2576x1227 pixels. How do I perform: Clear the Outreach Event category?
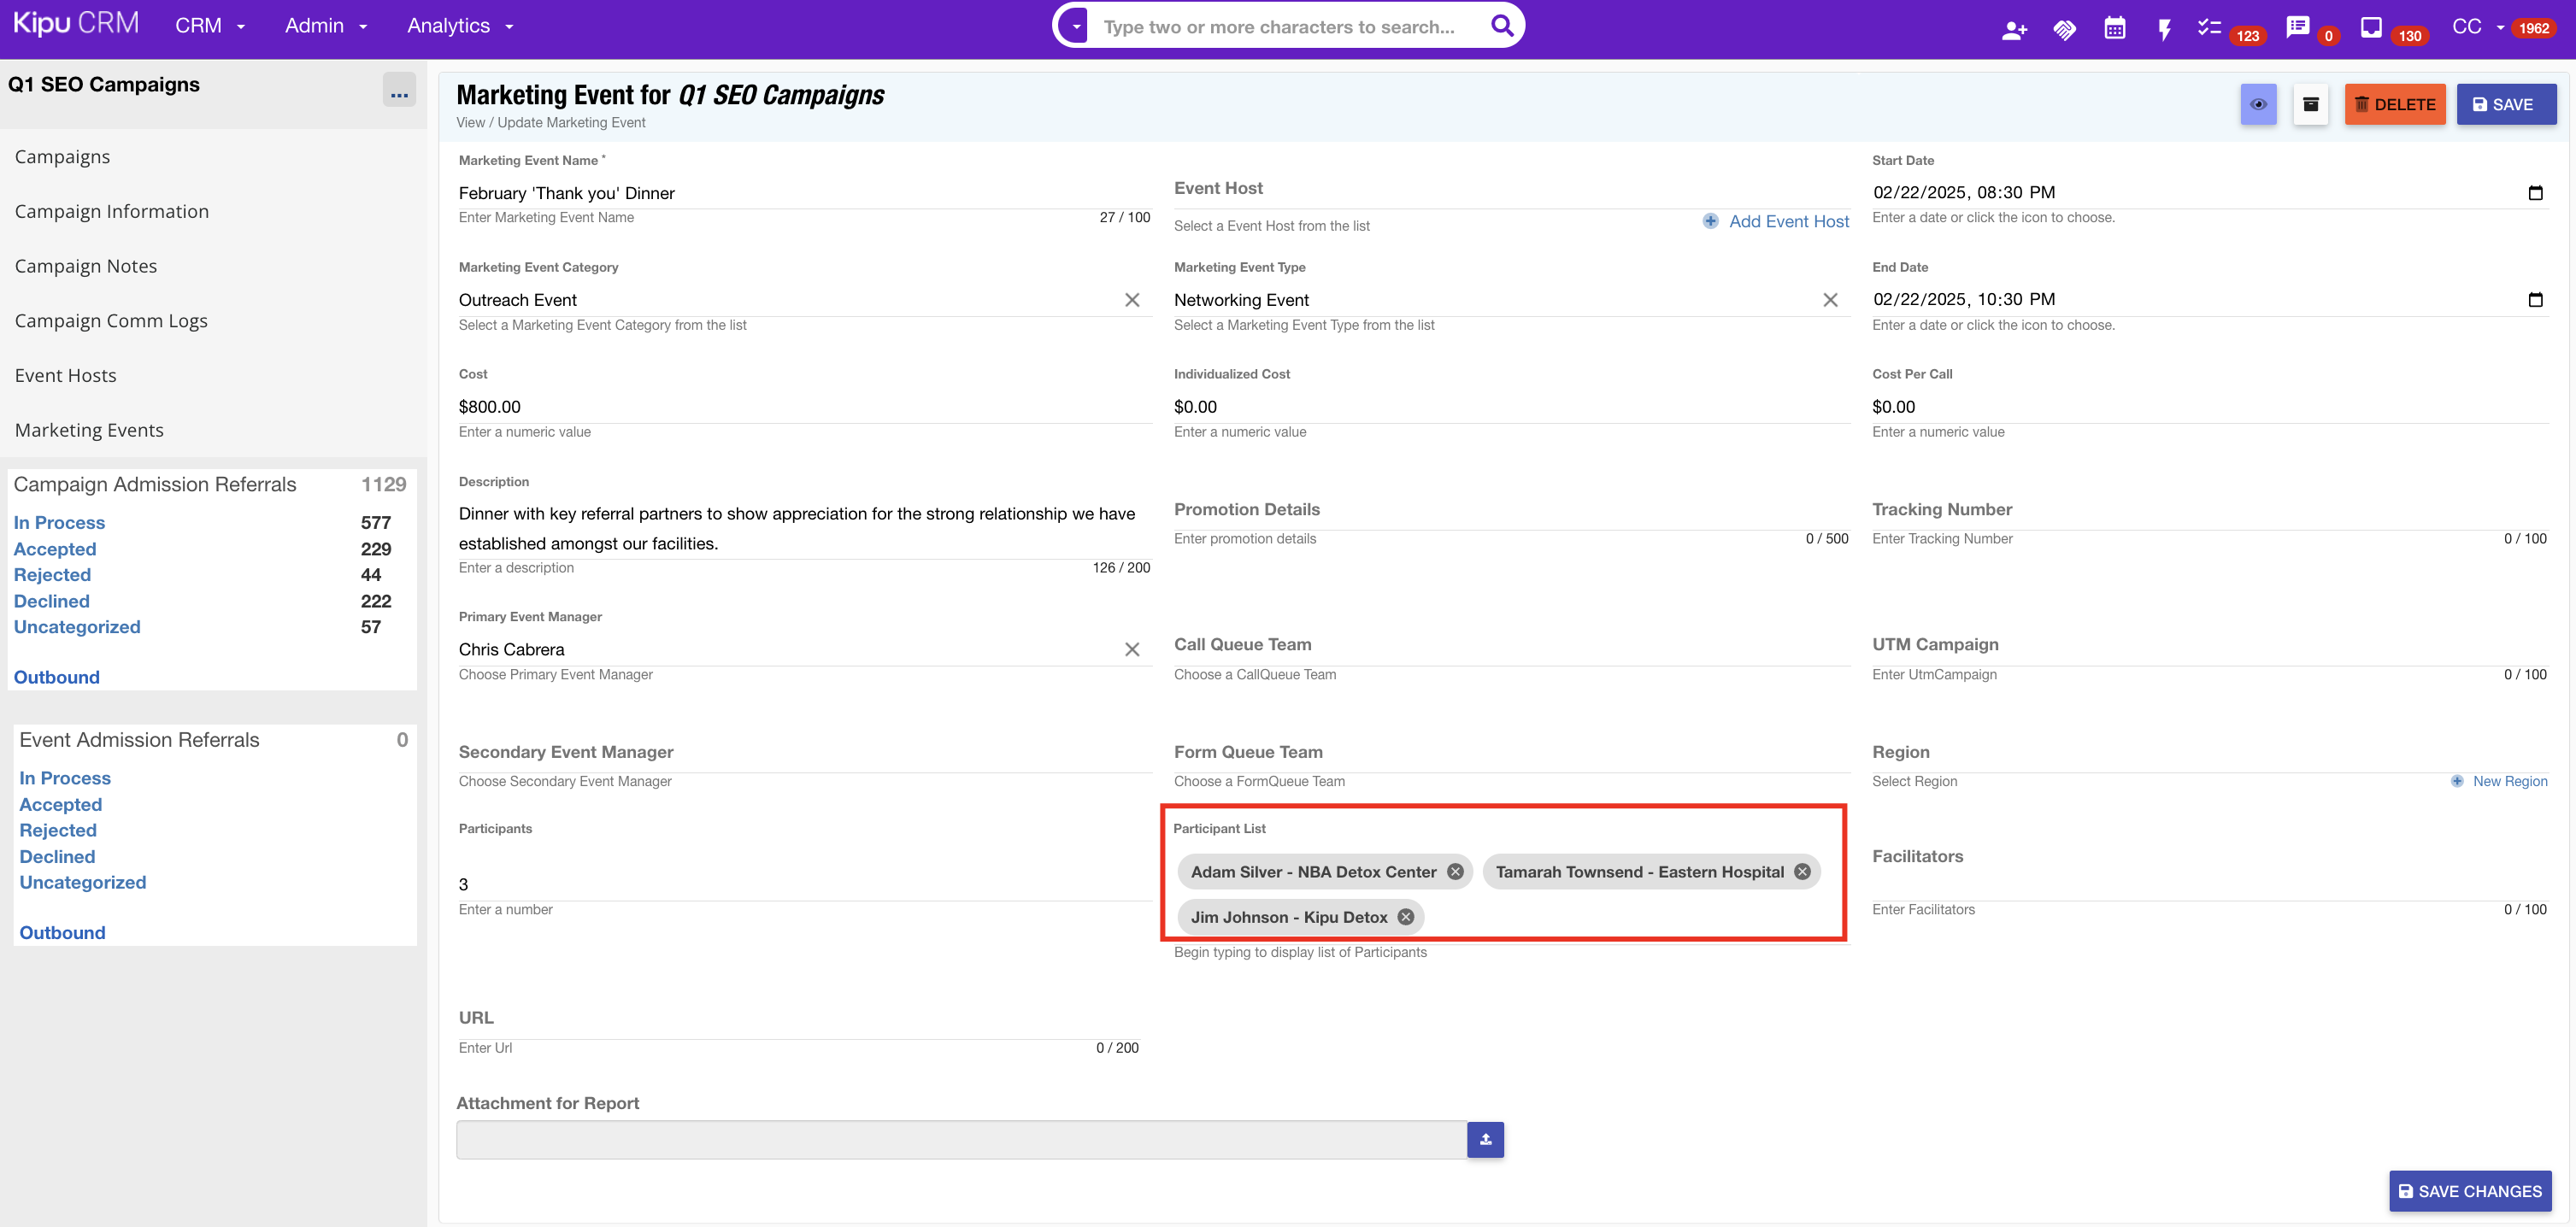coord(1132,300)
